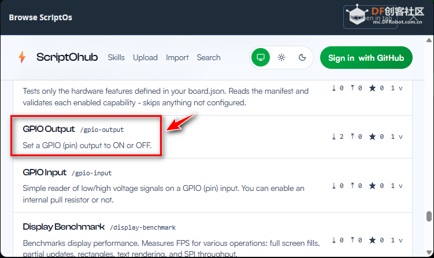Switch to light theme sun icon
This screenshot has width=434, height=258.
281,57
